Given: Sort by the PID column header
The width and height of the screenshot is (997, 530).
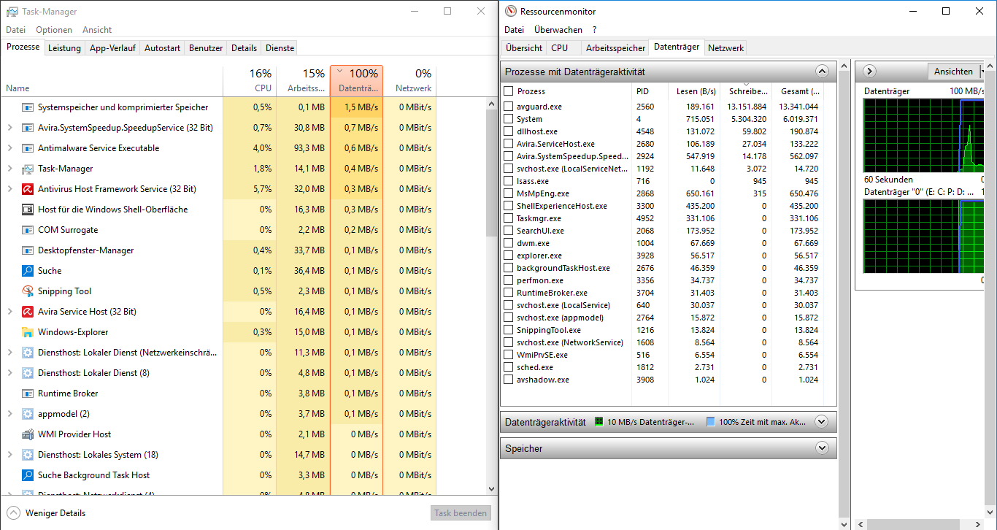Looking at the screenshot, I should point(651,91).
